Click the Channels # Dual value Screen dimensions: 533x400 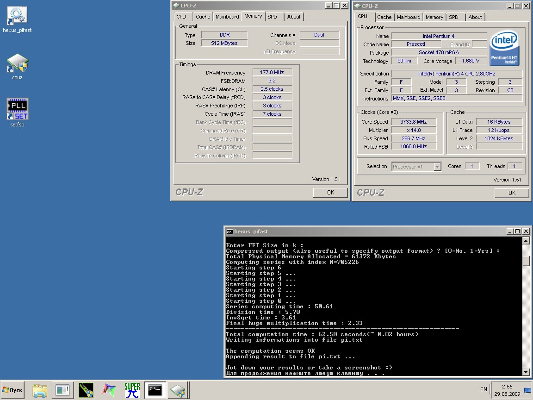pyautogui.click(x=319, y=35)
